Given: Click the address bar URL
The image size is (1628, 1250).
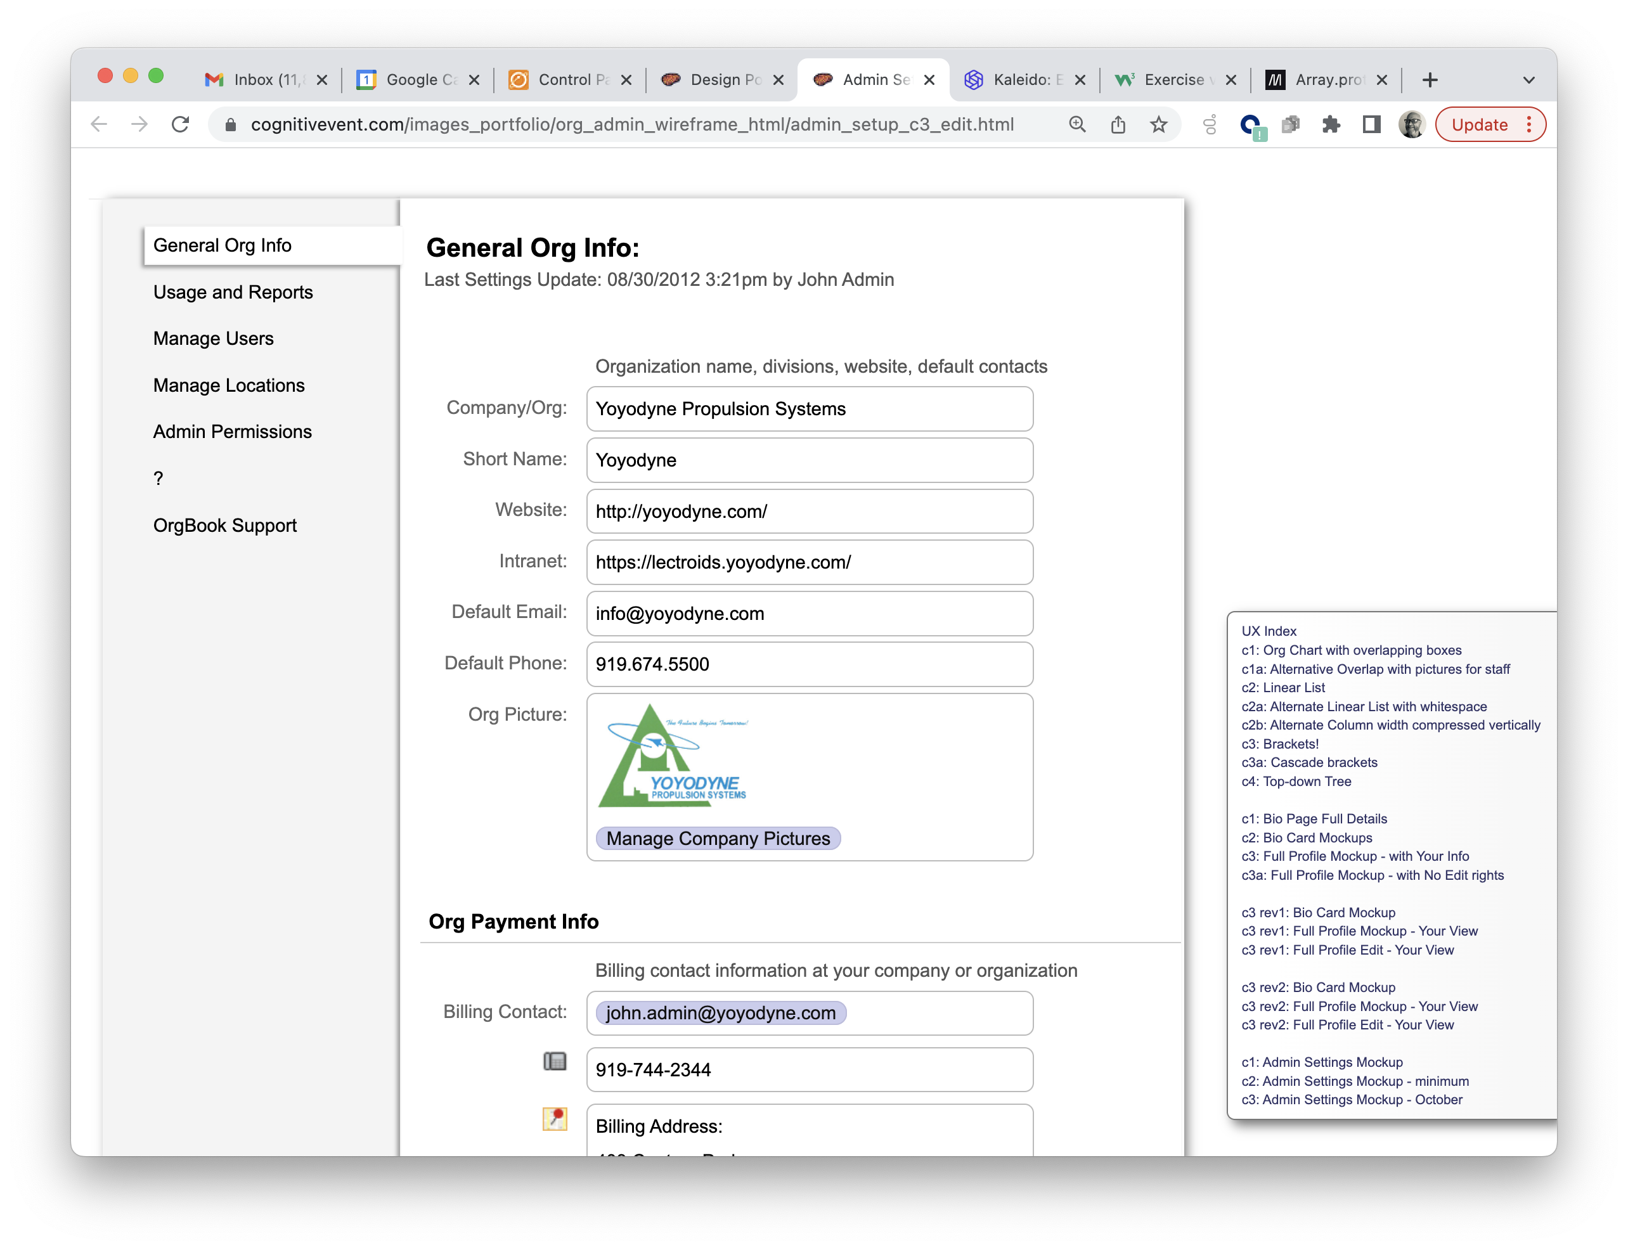Looking at the screenshot, I should click(x=633, y=124).
